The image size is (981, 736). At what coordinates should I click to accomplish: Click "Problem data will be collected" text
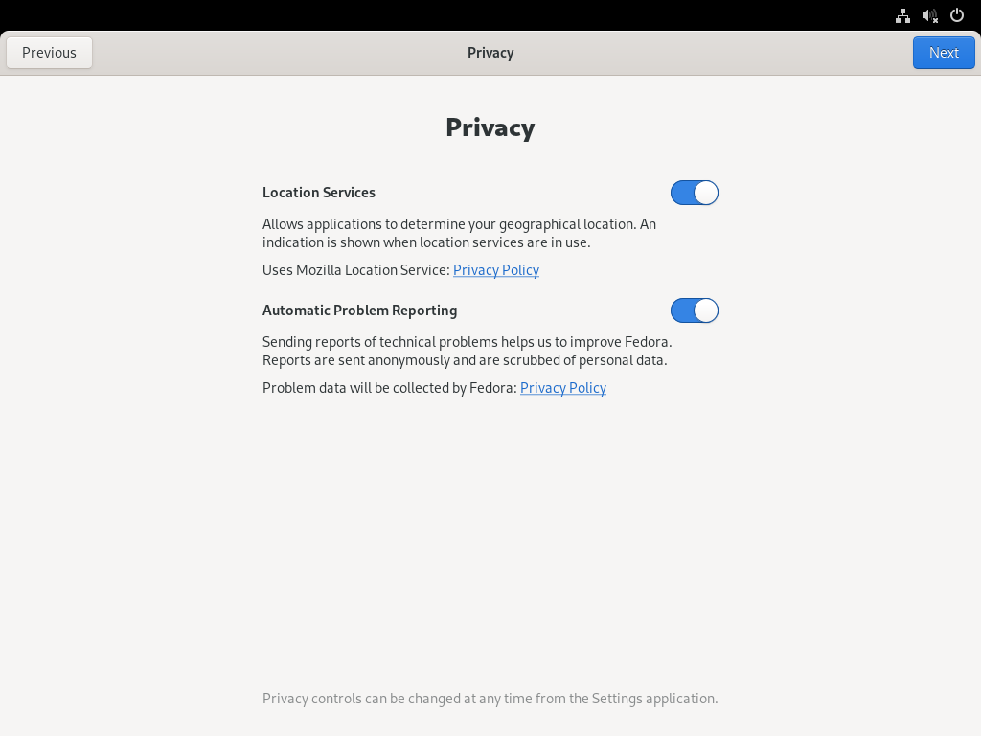tap(389, 388)
